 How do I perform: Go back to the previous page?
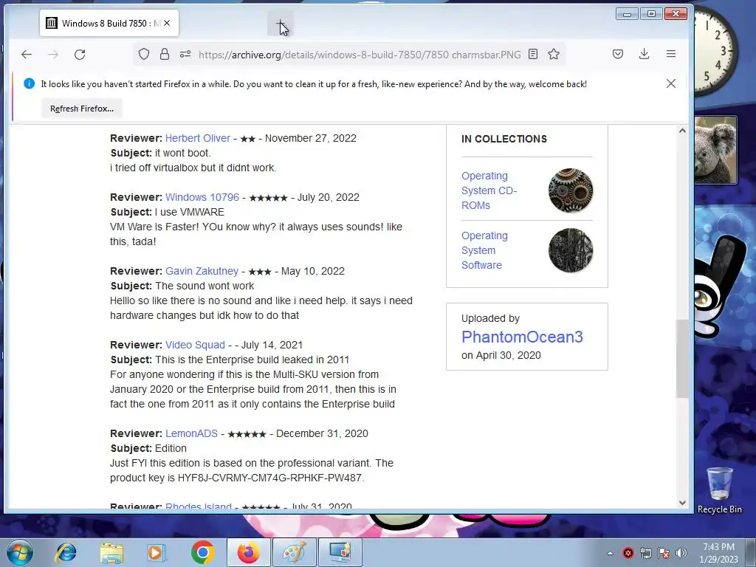click(27, 55)
